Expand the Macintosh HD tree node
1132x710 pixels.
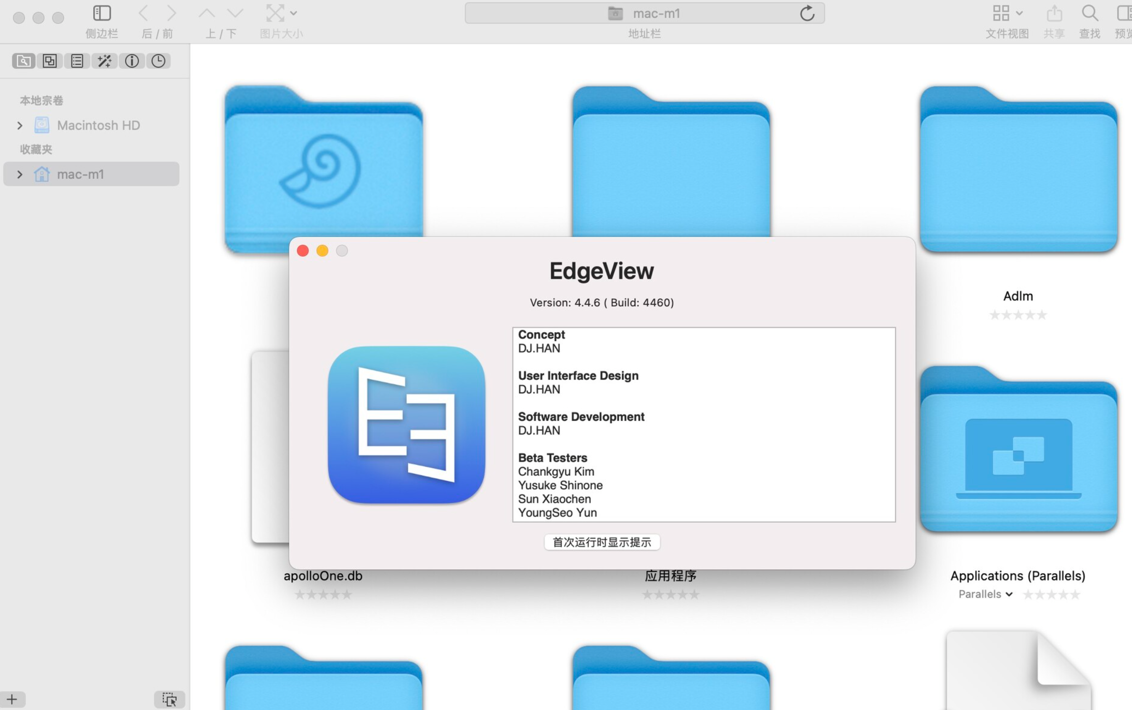[20, 126]
